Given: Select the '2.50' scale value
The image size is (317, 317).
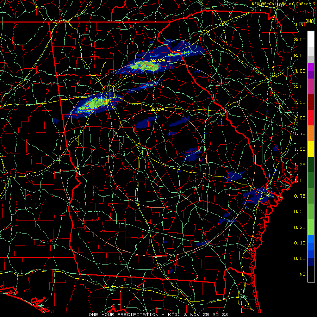Looking at the screenshot, I should (x=300, y=102).
